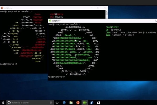Open the Fedora taskbar icon
Viewport: 157px width, 105px height.
[92, 103]
